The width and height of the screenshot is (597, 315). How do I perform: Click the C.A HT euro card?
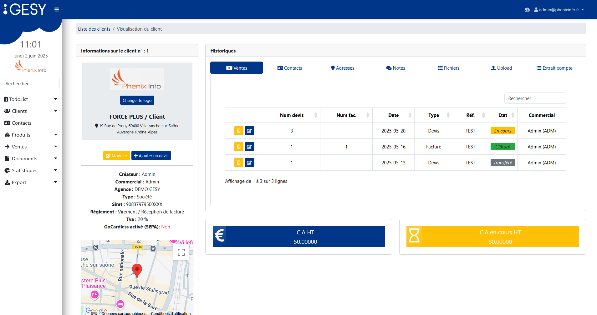pos(298,237)
